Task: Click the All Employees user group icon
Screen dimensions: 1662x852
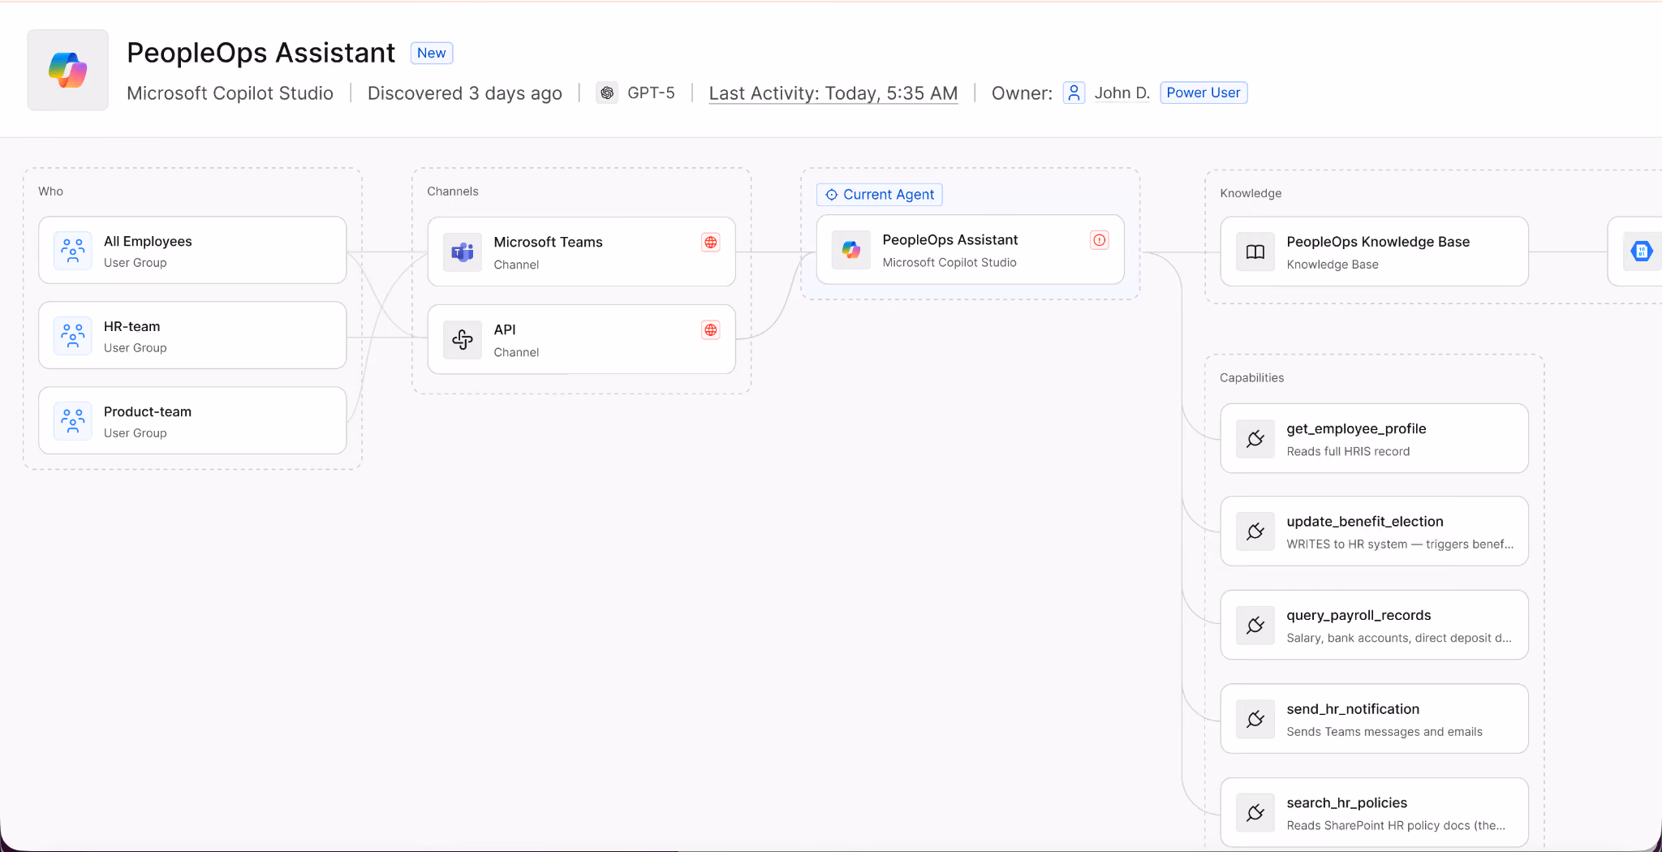Action: click(x=73, y=251)
